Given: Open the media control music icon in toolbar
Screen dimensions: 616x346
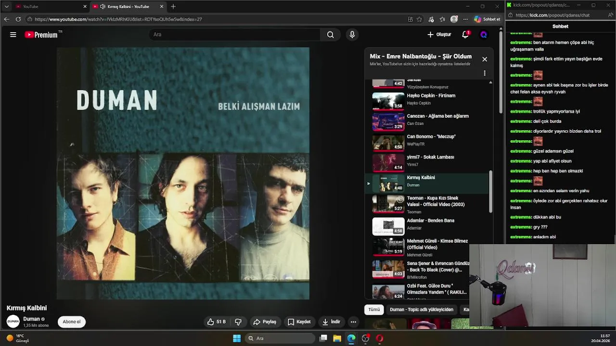Looking at the screenshot, I should pyautogui.click(x=431, y=19).
